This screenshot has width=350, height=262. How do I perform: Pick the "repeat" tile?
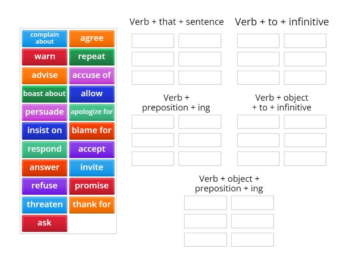[92, 57]
